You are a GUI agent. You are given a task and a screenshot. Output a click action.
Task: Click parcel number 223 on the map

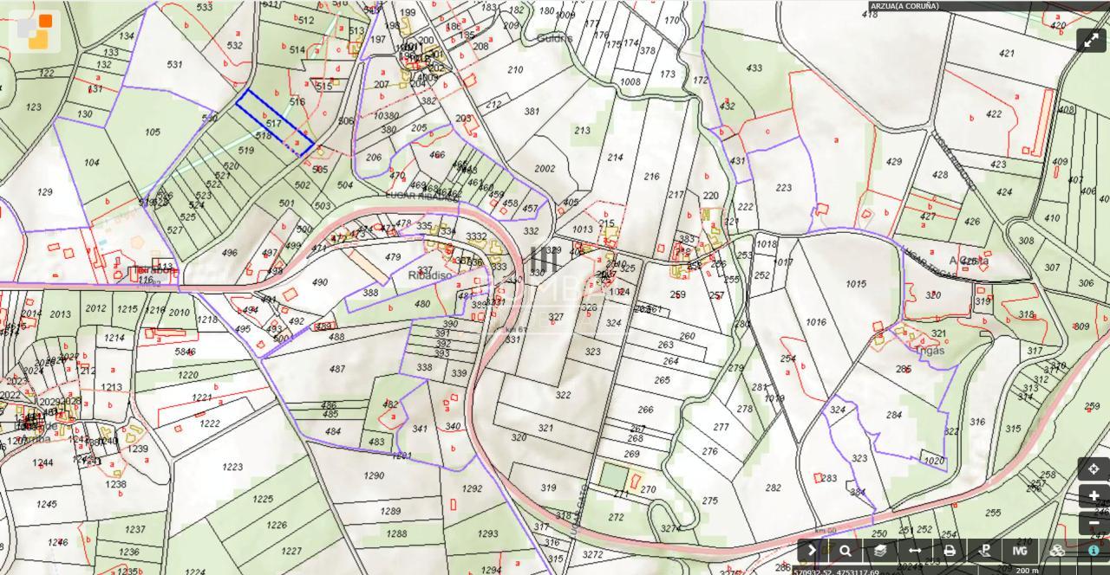784,188
